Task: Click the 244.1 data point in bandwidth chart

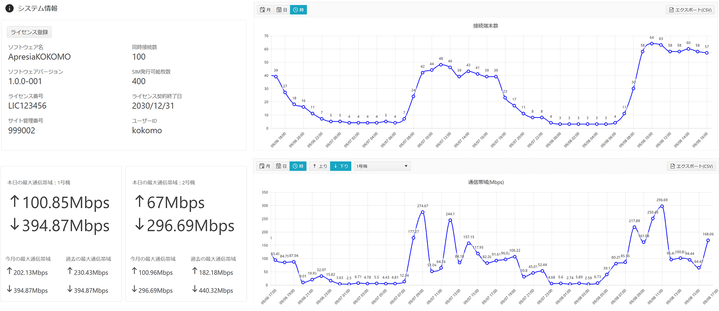Action: [450, 220]
